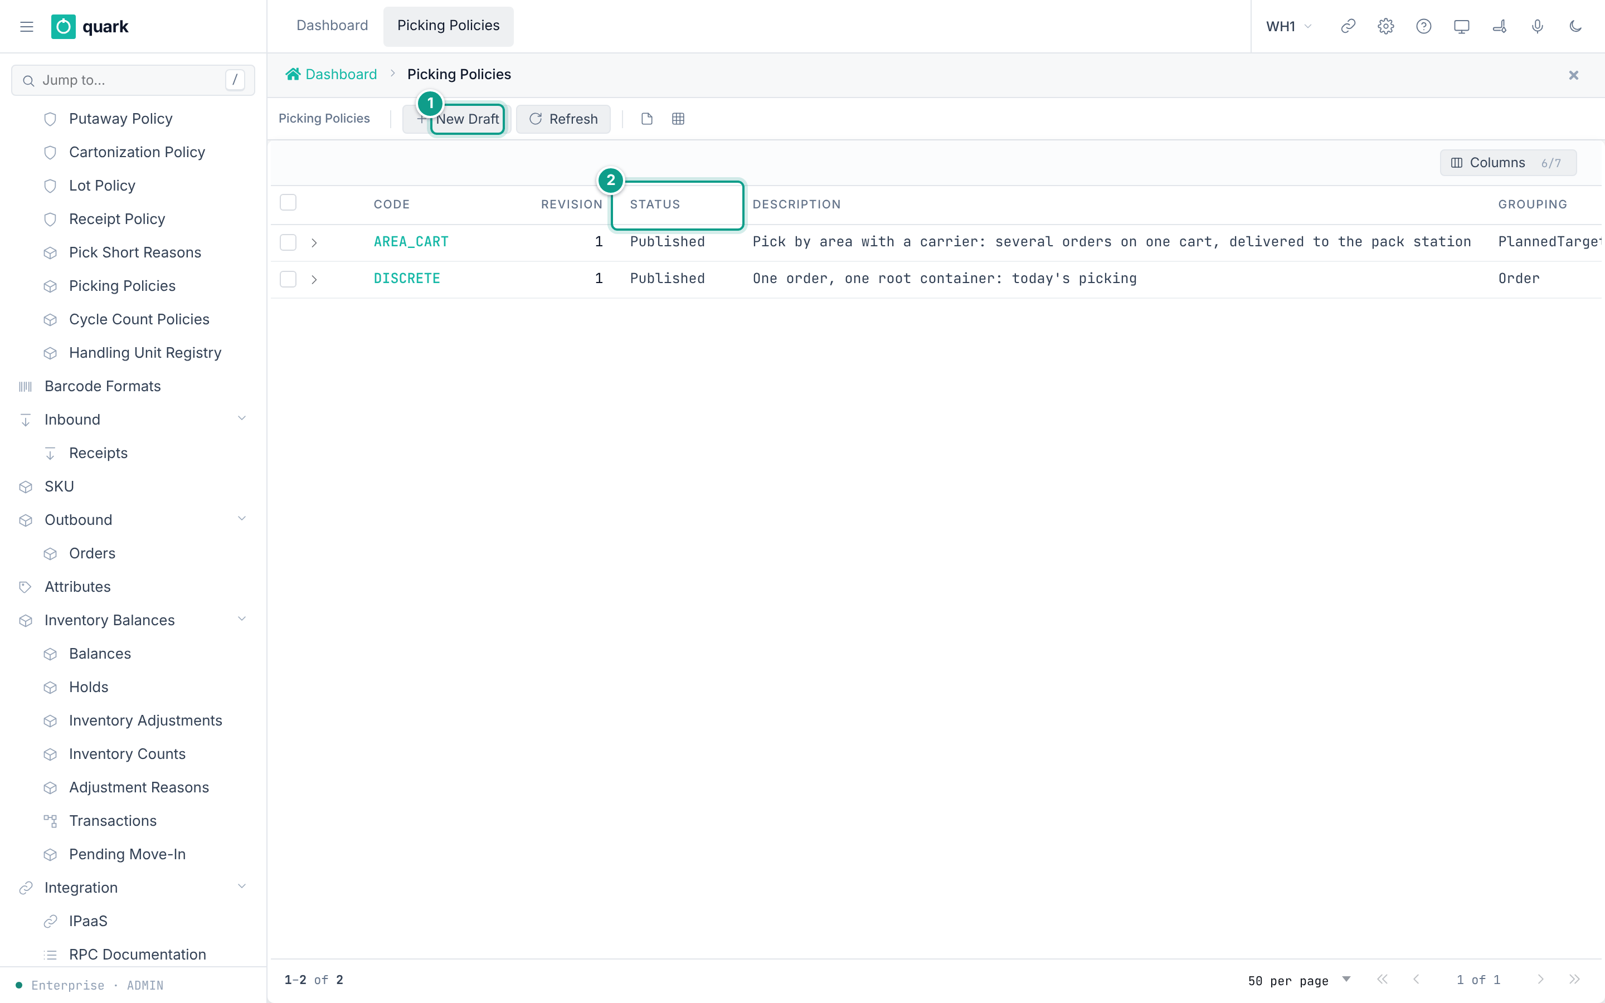Screen dimensions: 1605x1003
Task: Go to the next page arrow
Action: click(1541, 980)
